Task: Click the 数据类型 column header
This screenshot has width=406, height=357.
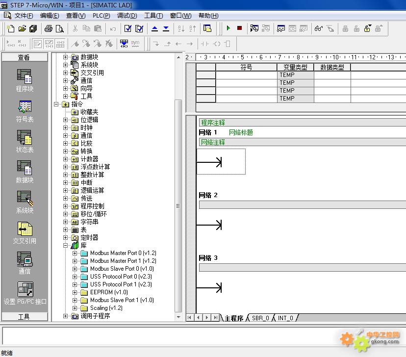Action: pos(332,67)
